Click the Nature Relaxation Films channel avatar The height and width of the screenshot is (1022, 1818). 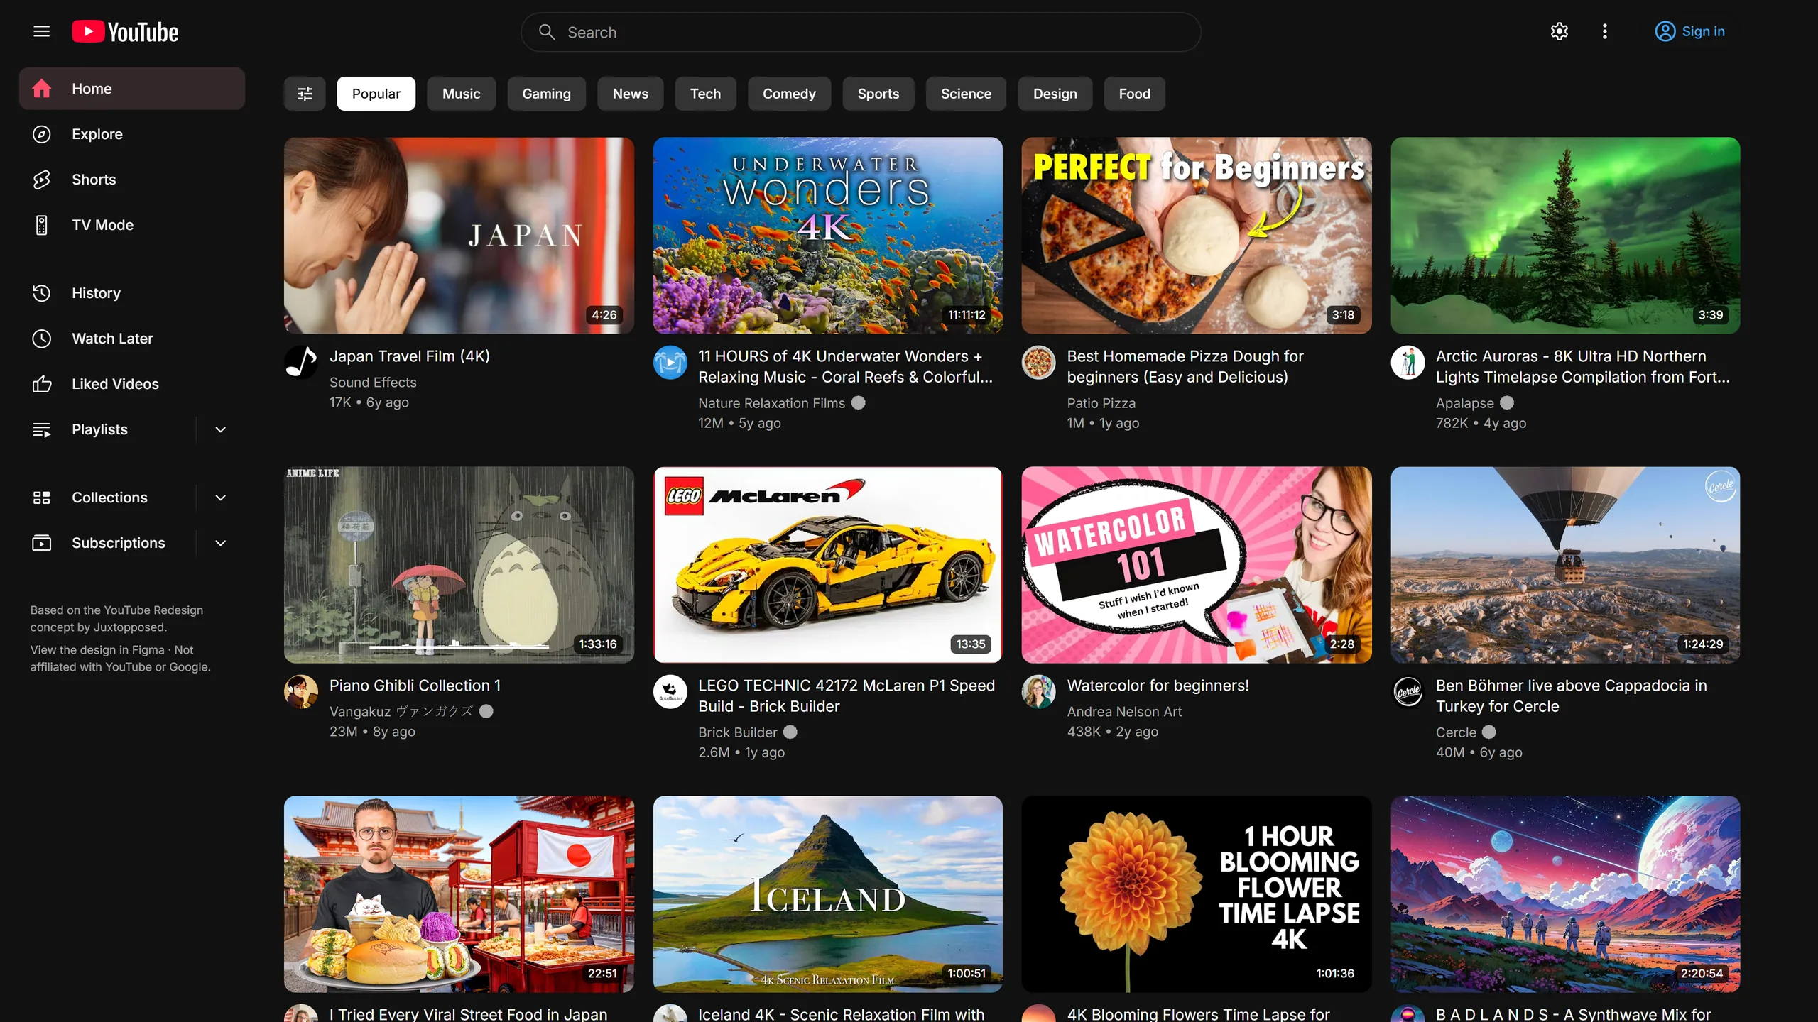pyautogui.click(x=670, y=362)
